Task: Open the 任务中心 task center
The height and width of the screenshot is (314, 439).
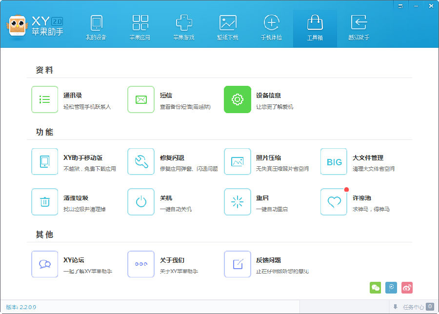Action: [x=414, y=307]
